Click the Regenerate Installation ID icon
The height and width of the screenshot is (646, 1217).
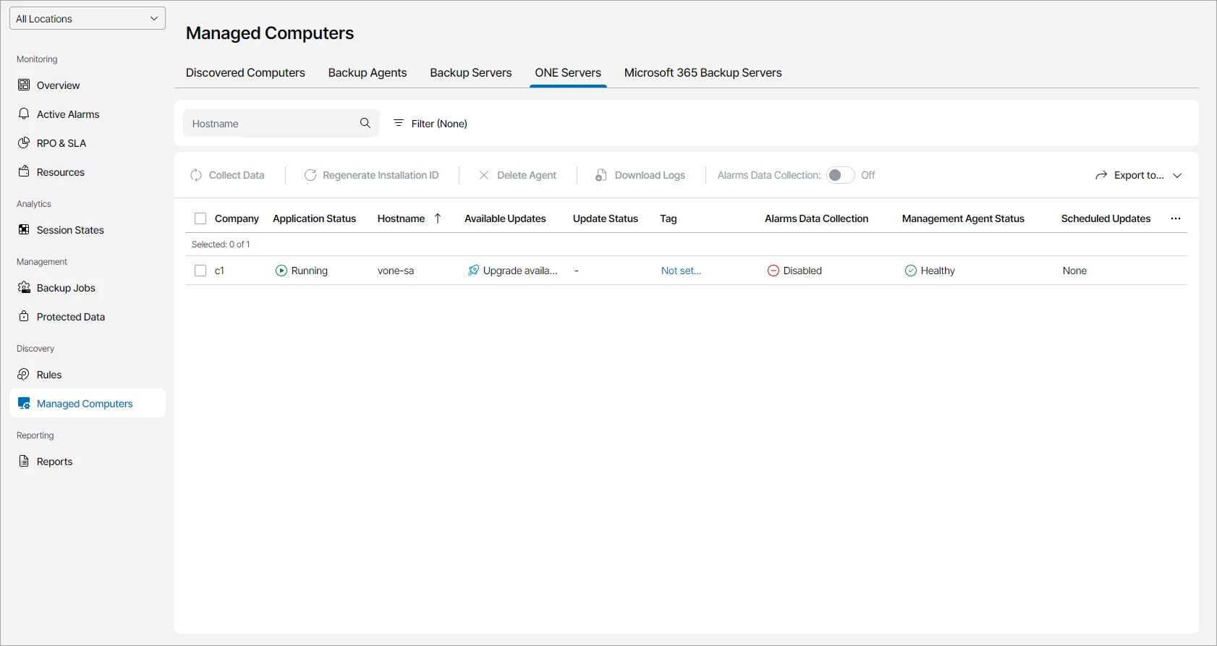pos(310,175)
